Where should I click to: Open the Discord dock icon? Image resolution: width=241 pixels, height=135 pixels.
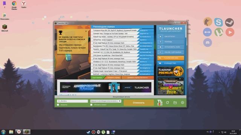pos(207,42)
